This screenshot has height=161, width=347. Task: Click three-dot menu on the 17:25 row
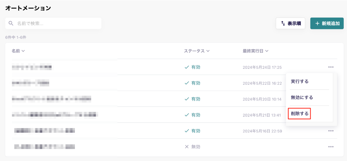point(331,67)
